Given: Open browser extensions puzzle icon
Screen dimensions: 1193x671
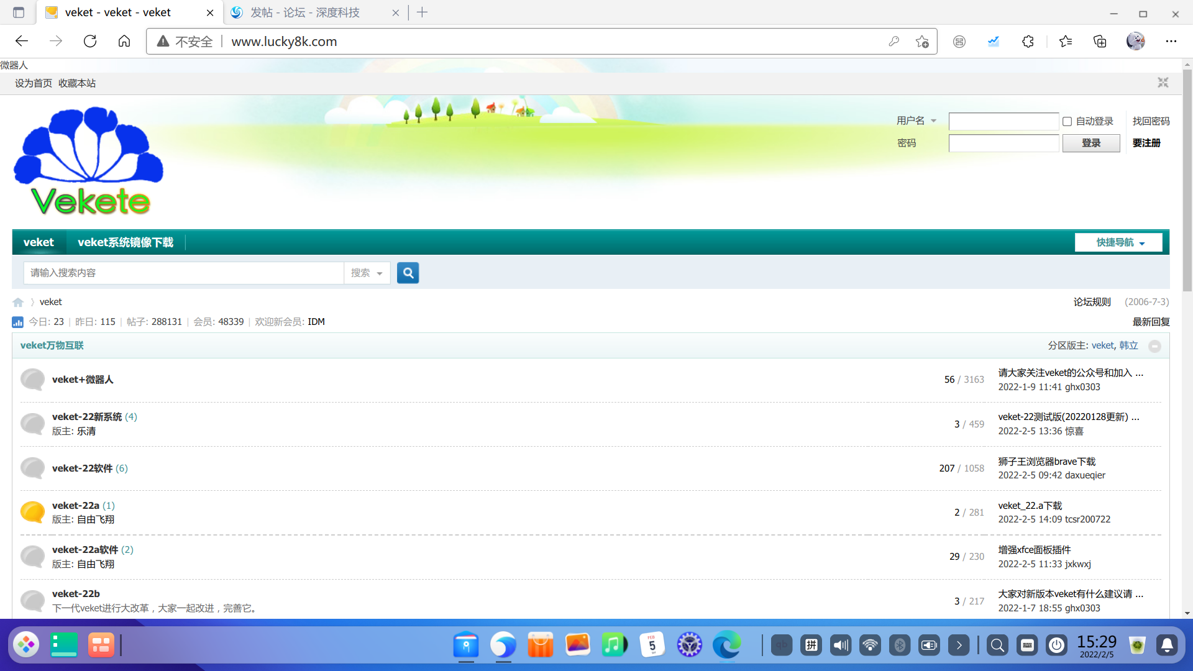Looking at the screenshot, I should [x=1028, y=42].
